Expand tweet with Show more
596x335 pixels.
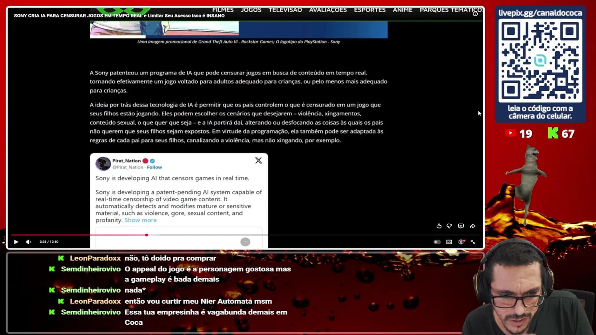pyautogui.click(x=141, y=220)
